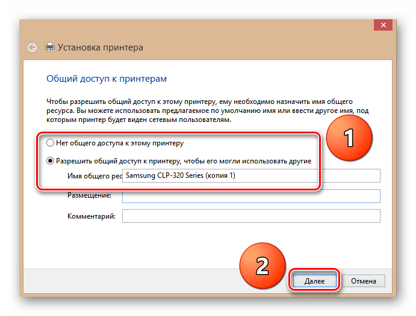Click the label Комментарий:
Screen dimensions: 416x316
(x=92, y=216)
